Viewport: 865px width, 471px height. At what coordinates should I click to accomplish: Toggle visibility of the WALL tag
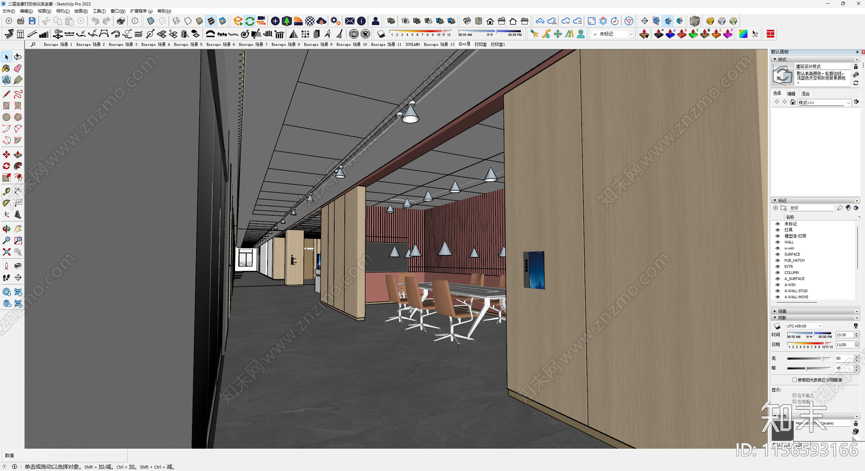(778, 242)
